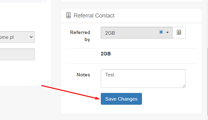Click the Notes field label
Image resolution: width=208 pixels, height=120 pixels.
83,75
